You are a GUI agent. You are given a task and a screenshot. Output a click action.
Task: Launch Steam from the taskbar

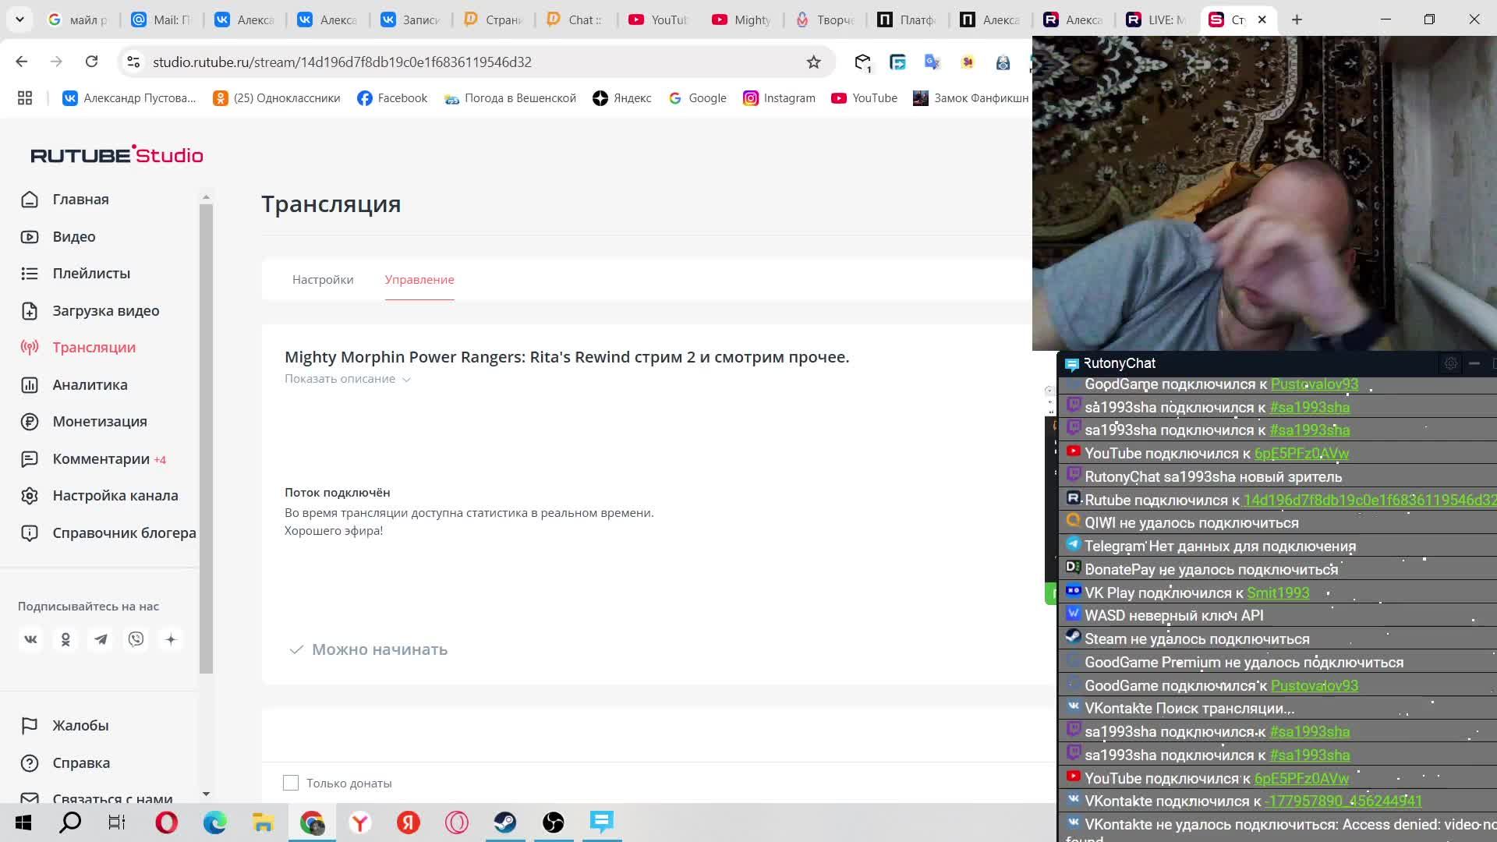[x=504, y=822]
